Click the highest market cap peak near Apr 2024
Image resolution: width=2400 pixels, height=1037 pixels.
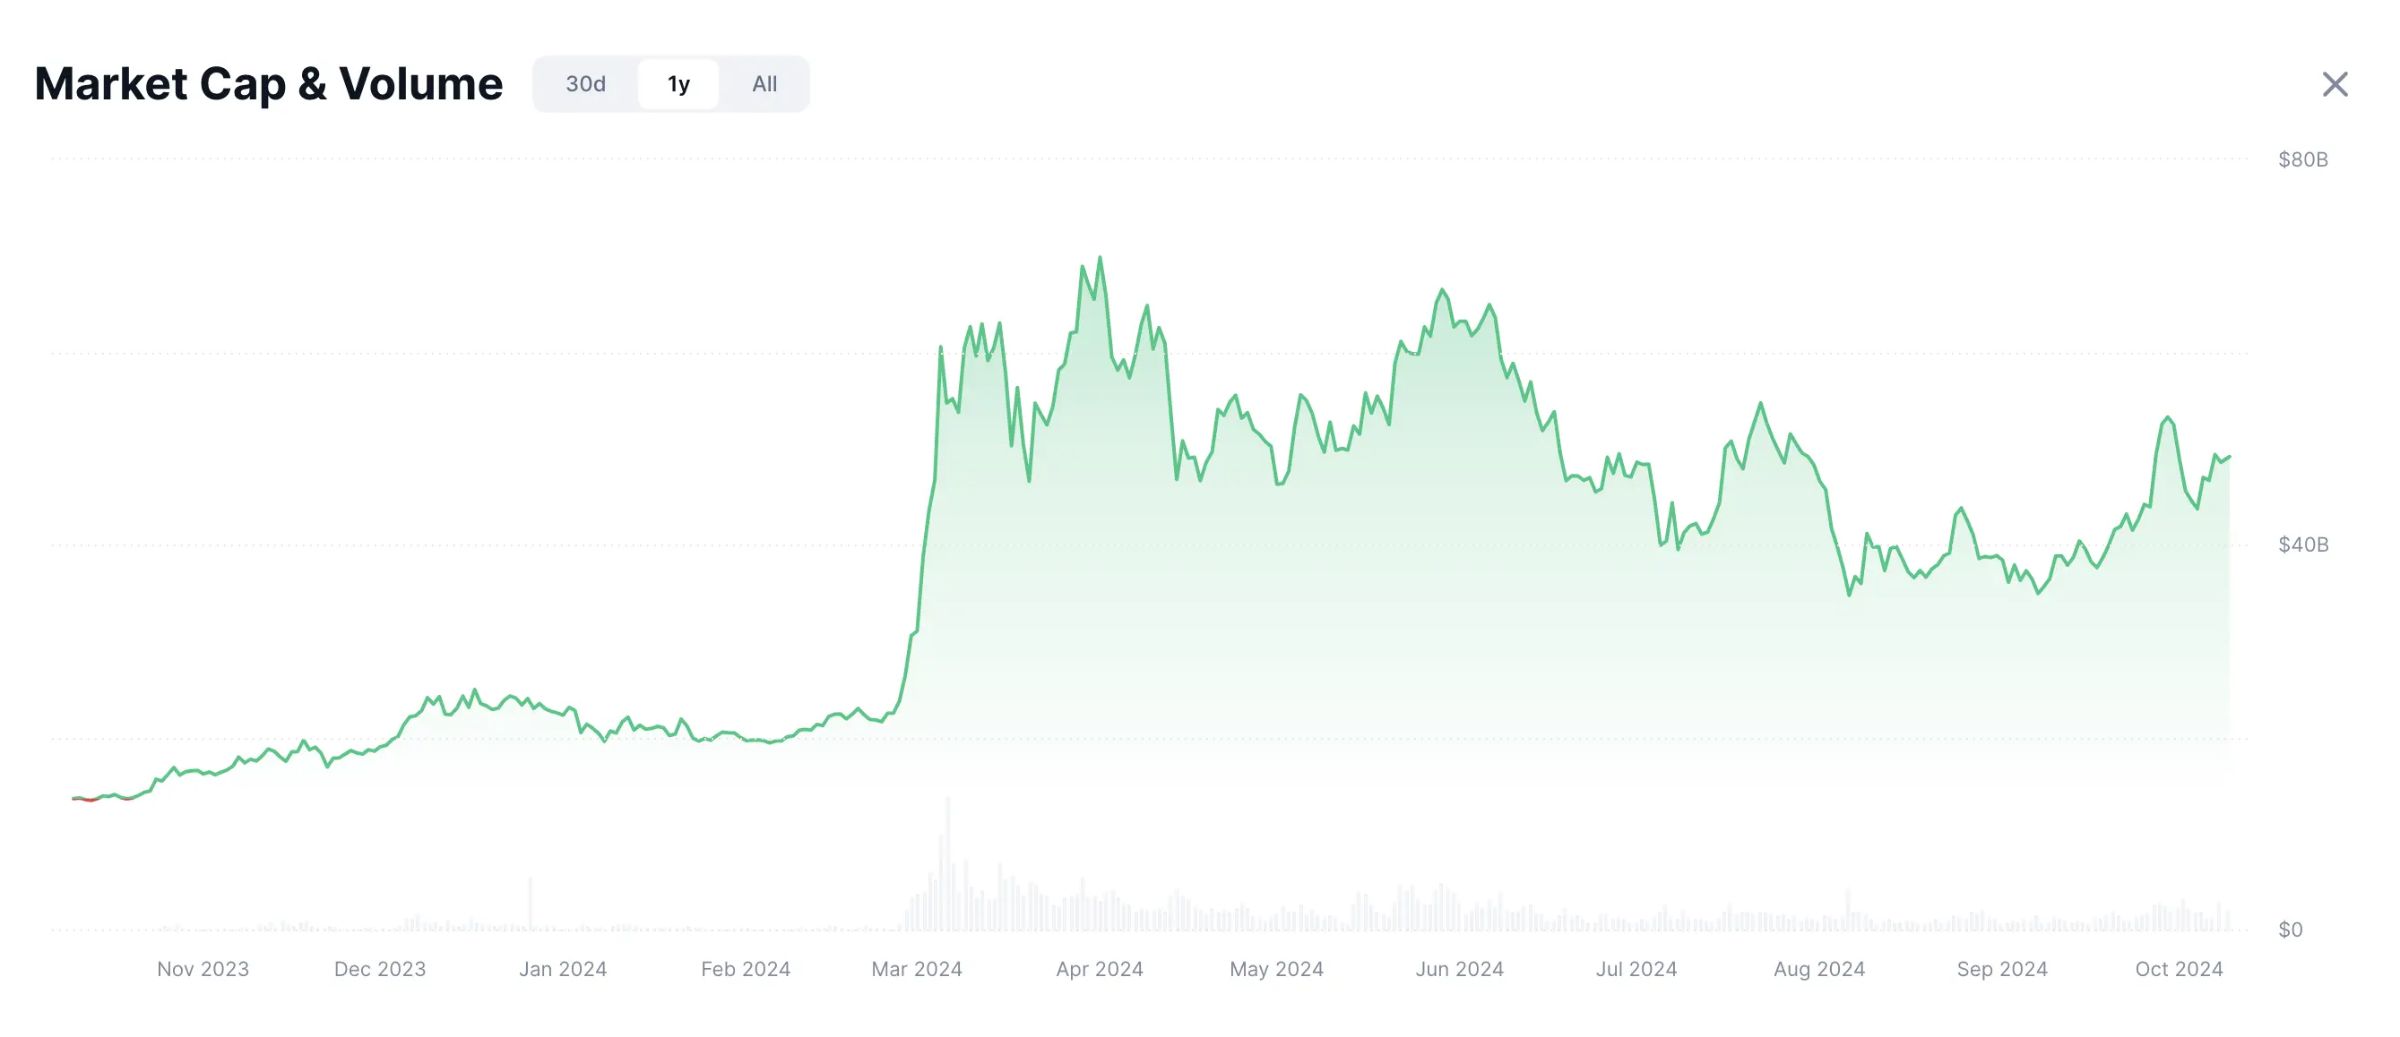click(x=1101, y=258)
